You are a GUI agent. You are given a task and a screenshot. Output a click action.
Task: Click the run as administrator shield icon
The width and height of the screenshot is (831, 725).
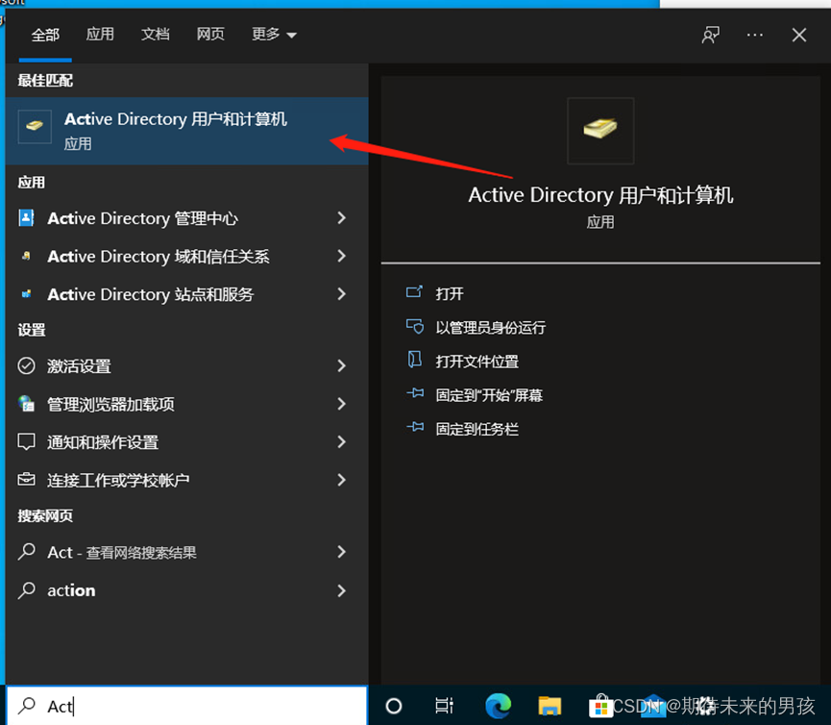pyautogui.click(x=414, y=326)
